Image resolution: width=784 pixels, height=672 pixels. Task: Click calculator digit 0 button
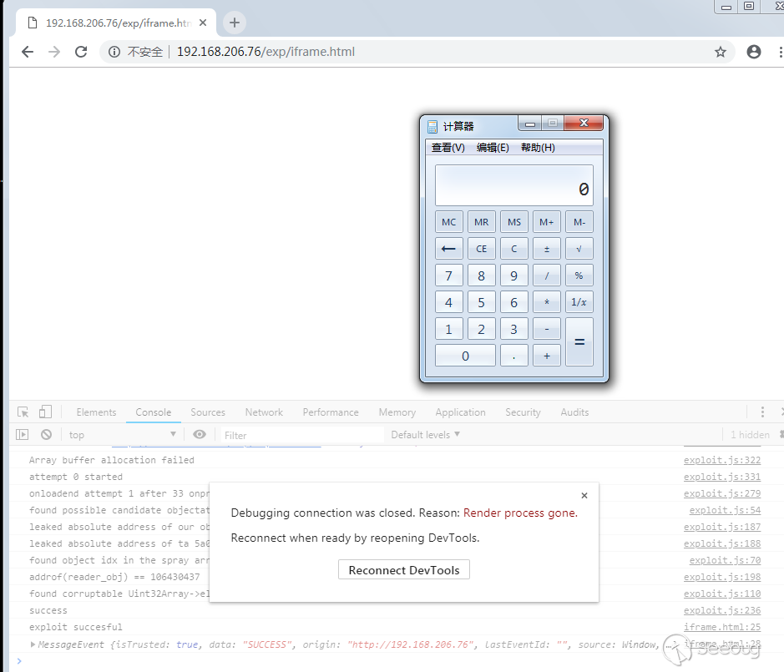(x=465, y=356)
